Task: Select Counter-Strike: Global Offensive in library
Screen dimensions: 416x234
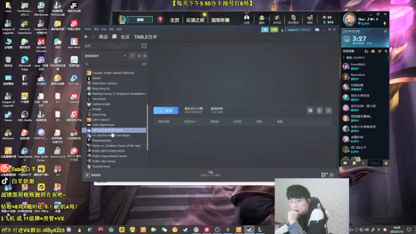Action: pyautogui.click(x=113, y=73)
